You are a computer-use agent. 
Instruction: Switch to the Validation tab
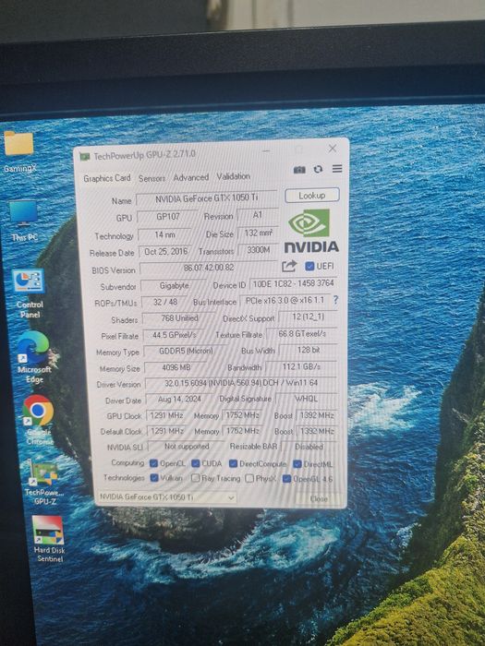pyautogui.click(x=234, y=176)
